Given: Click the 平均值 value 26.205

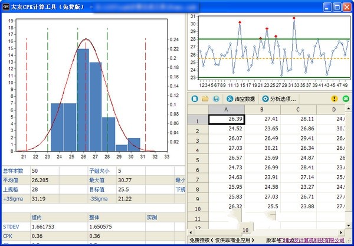Looking at the screenshot, I should pos(40,181).
